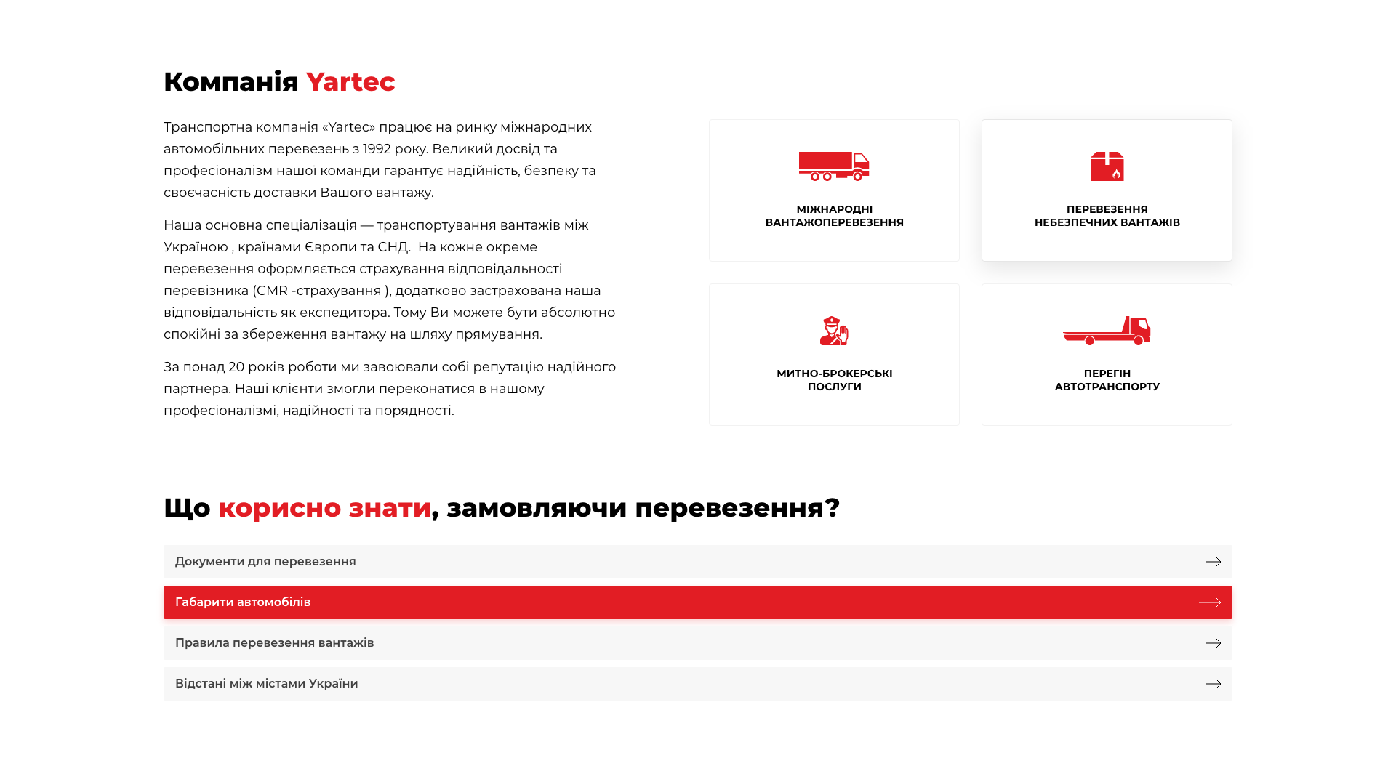Click the hazardous box with flame icon
The width and height of the screenshot is (1396, 766).
(1107, 166)
